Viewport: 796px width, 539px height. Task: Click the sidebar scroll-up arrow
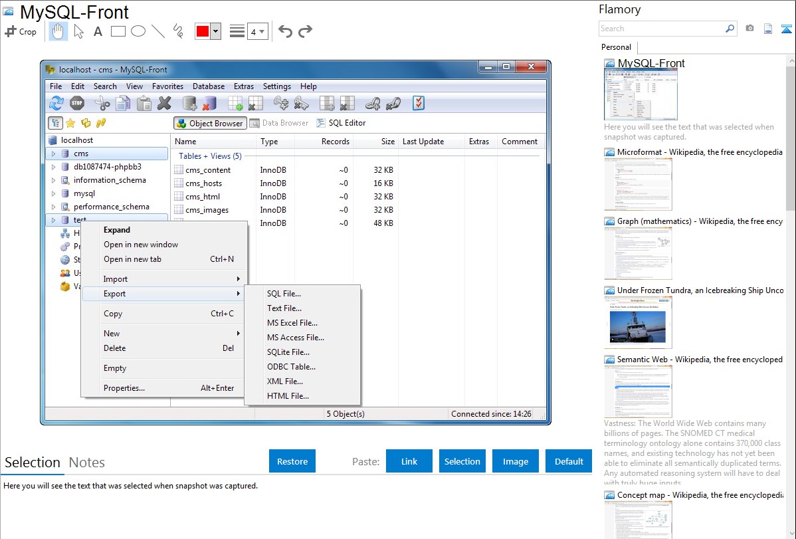coord(791,60)
